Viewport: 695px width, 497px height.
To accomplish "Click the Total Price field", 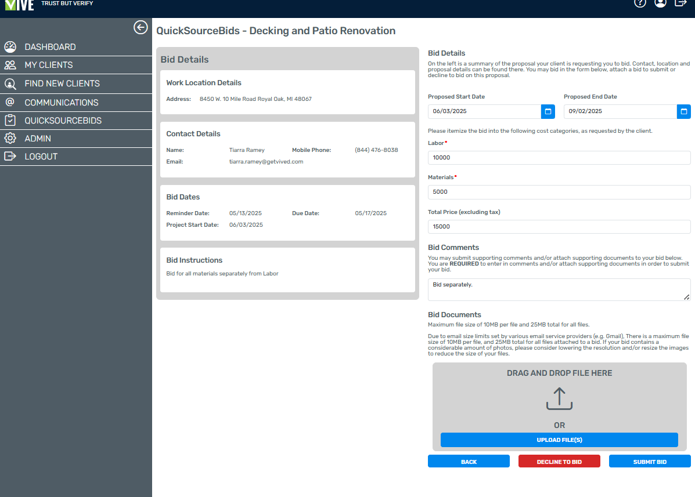I will (559, 227).
